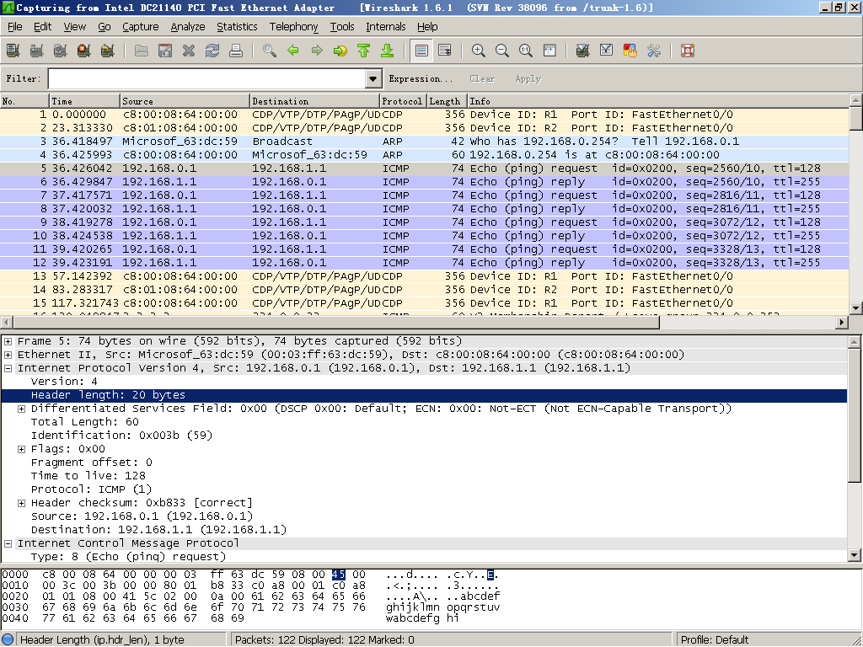Stop the running capture icon
This screenshot has width=863, height=647.
click(x=83, y=51)
